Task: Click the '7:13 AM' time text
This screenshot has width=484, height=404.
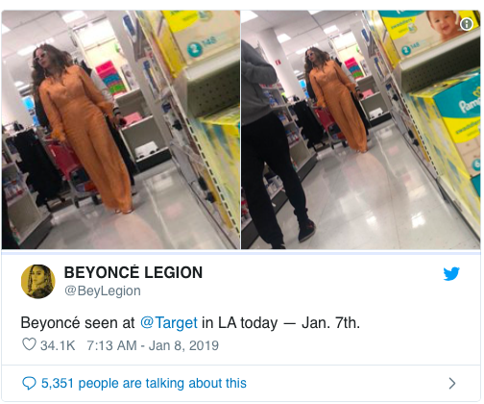Action: point(111,345)
